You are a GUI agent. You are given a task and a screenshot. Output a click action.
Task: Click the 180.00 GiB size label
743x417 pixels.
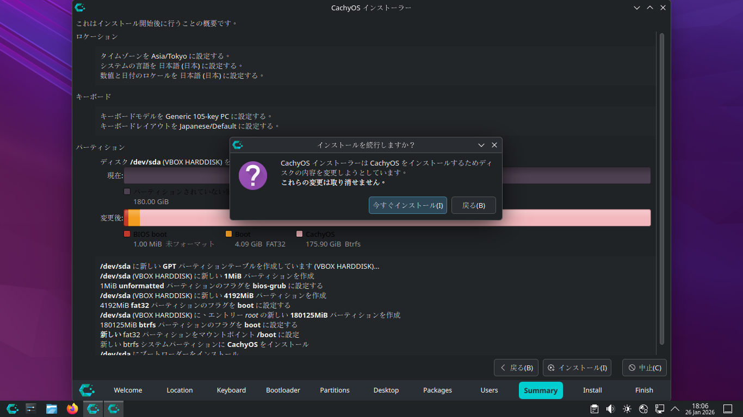coord(151,201)
